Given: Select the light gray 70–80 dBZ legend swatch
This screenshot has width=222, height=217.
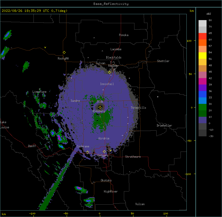Looking at the screenshot, I should click(x=202, y=23).
